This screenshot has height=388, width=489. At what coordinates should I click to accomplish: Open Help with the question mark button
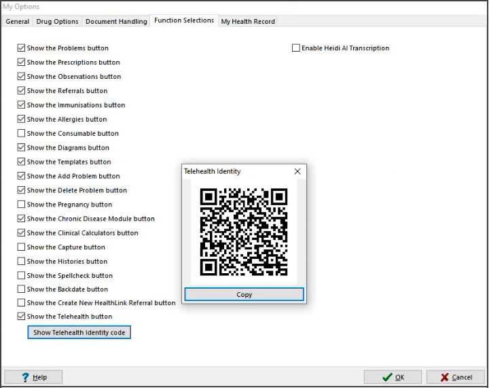coord(33,377)
